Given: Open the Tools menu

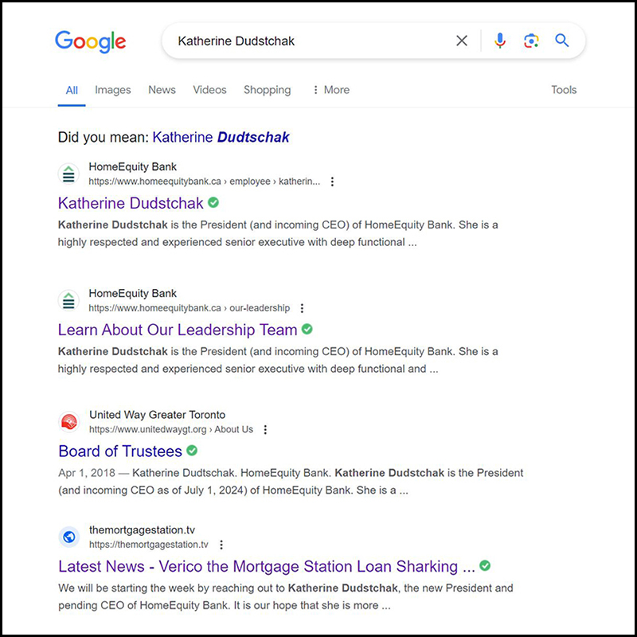Looking at the screenshot, I should click(x=564, y=90).
